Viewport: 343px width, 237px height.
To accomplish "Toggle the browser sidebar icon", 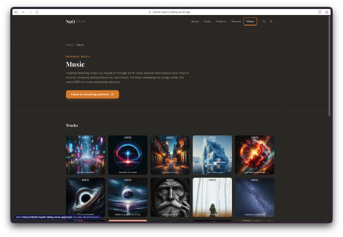I will 16,12.
